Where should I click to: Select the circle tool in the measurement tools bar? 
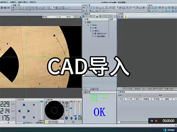click(20, 8)
